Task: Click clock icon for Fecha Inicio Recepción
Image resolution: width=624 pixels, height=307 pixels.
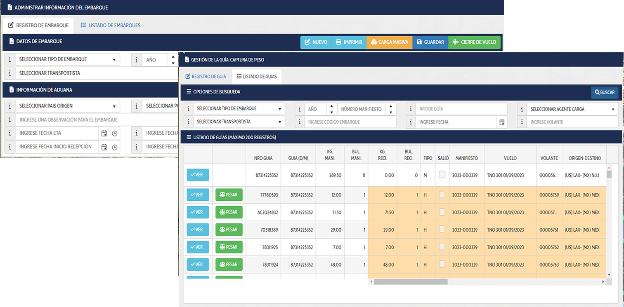Action: pos(115,147)
